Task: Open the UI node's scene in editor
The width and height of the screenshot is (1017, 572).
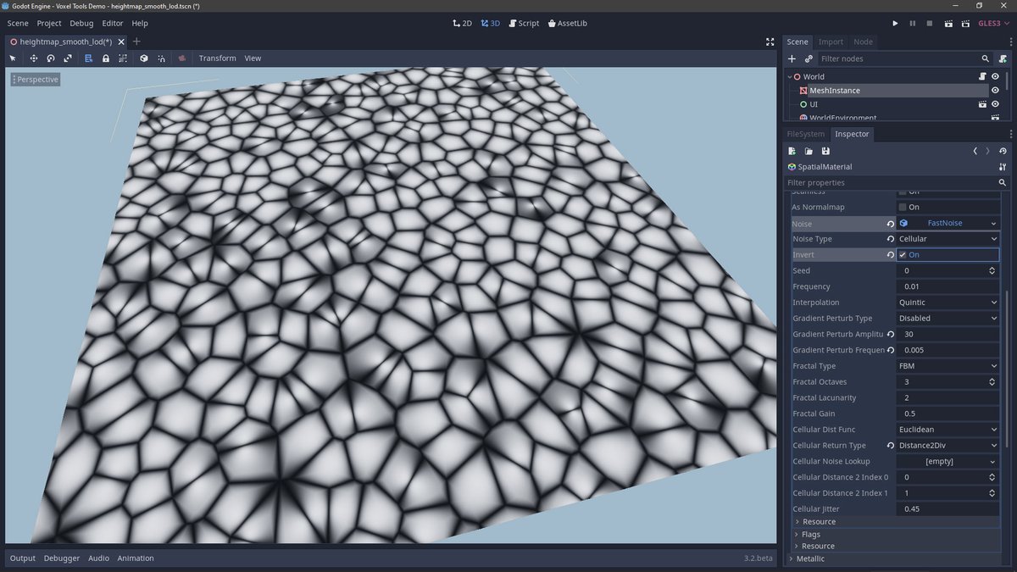Action: [982, 104]
